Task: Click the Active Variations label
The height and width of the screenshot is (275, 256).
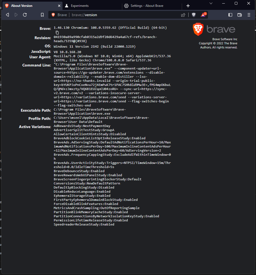Action: pos(35,127)
